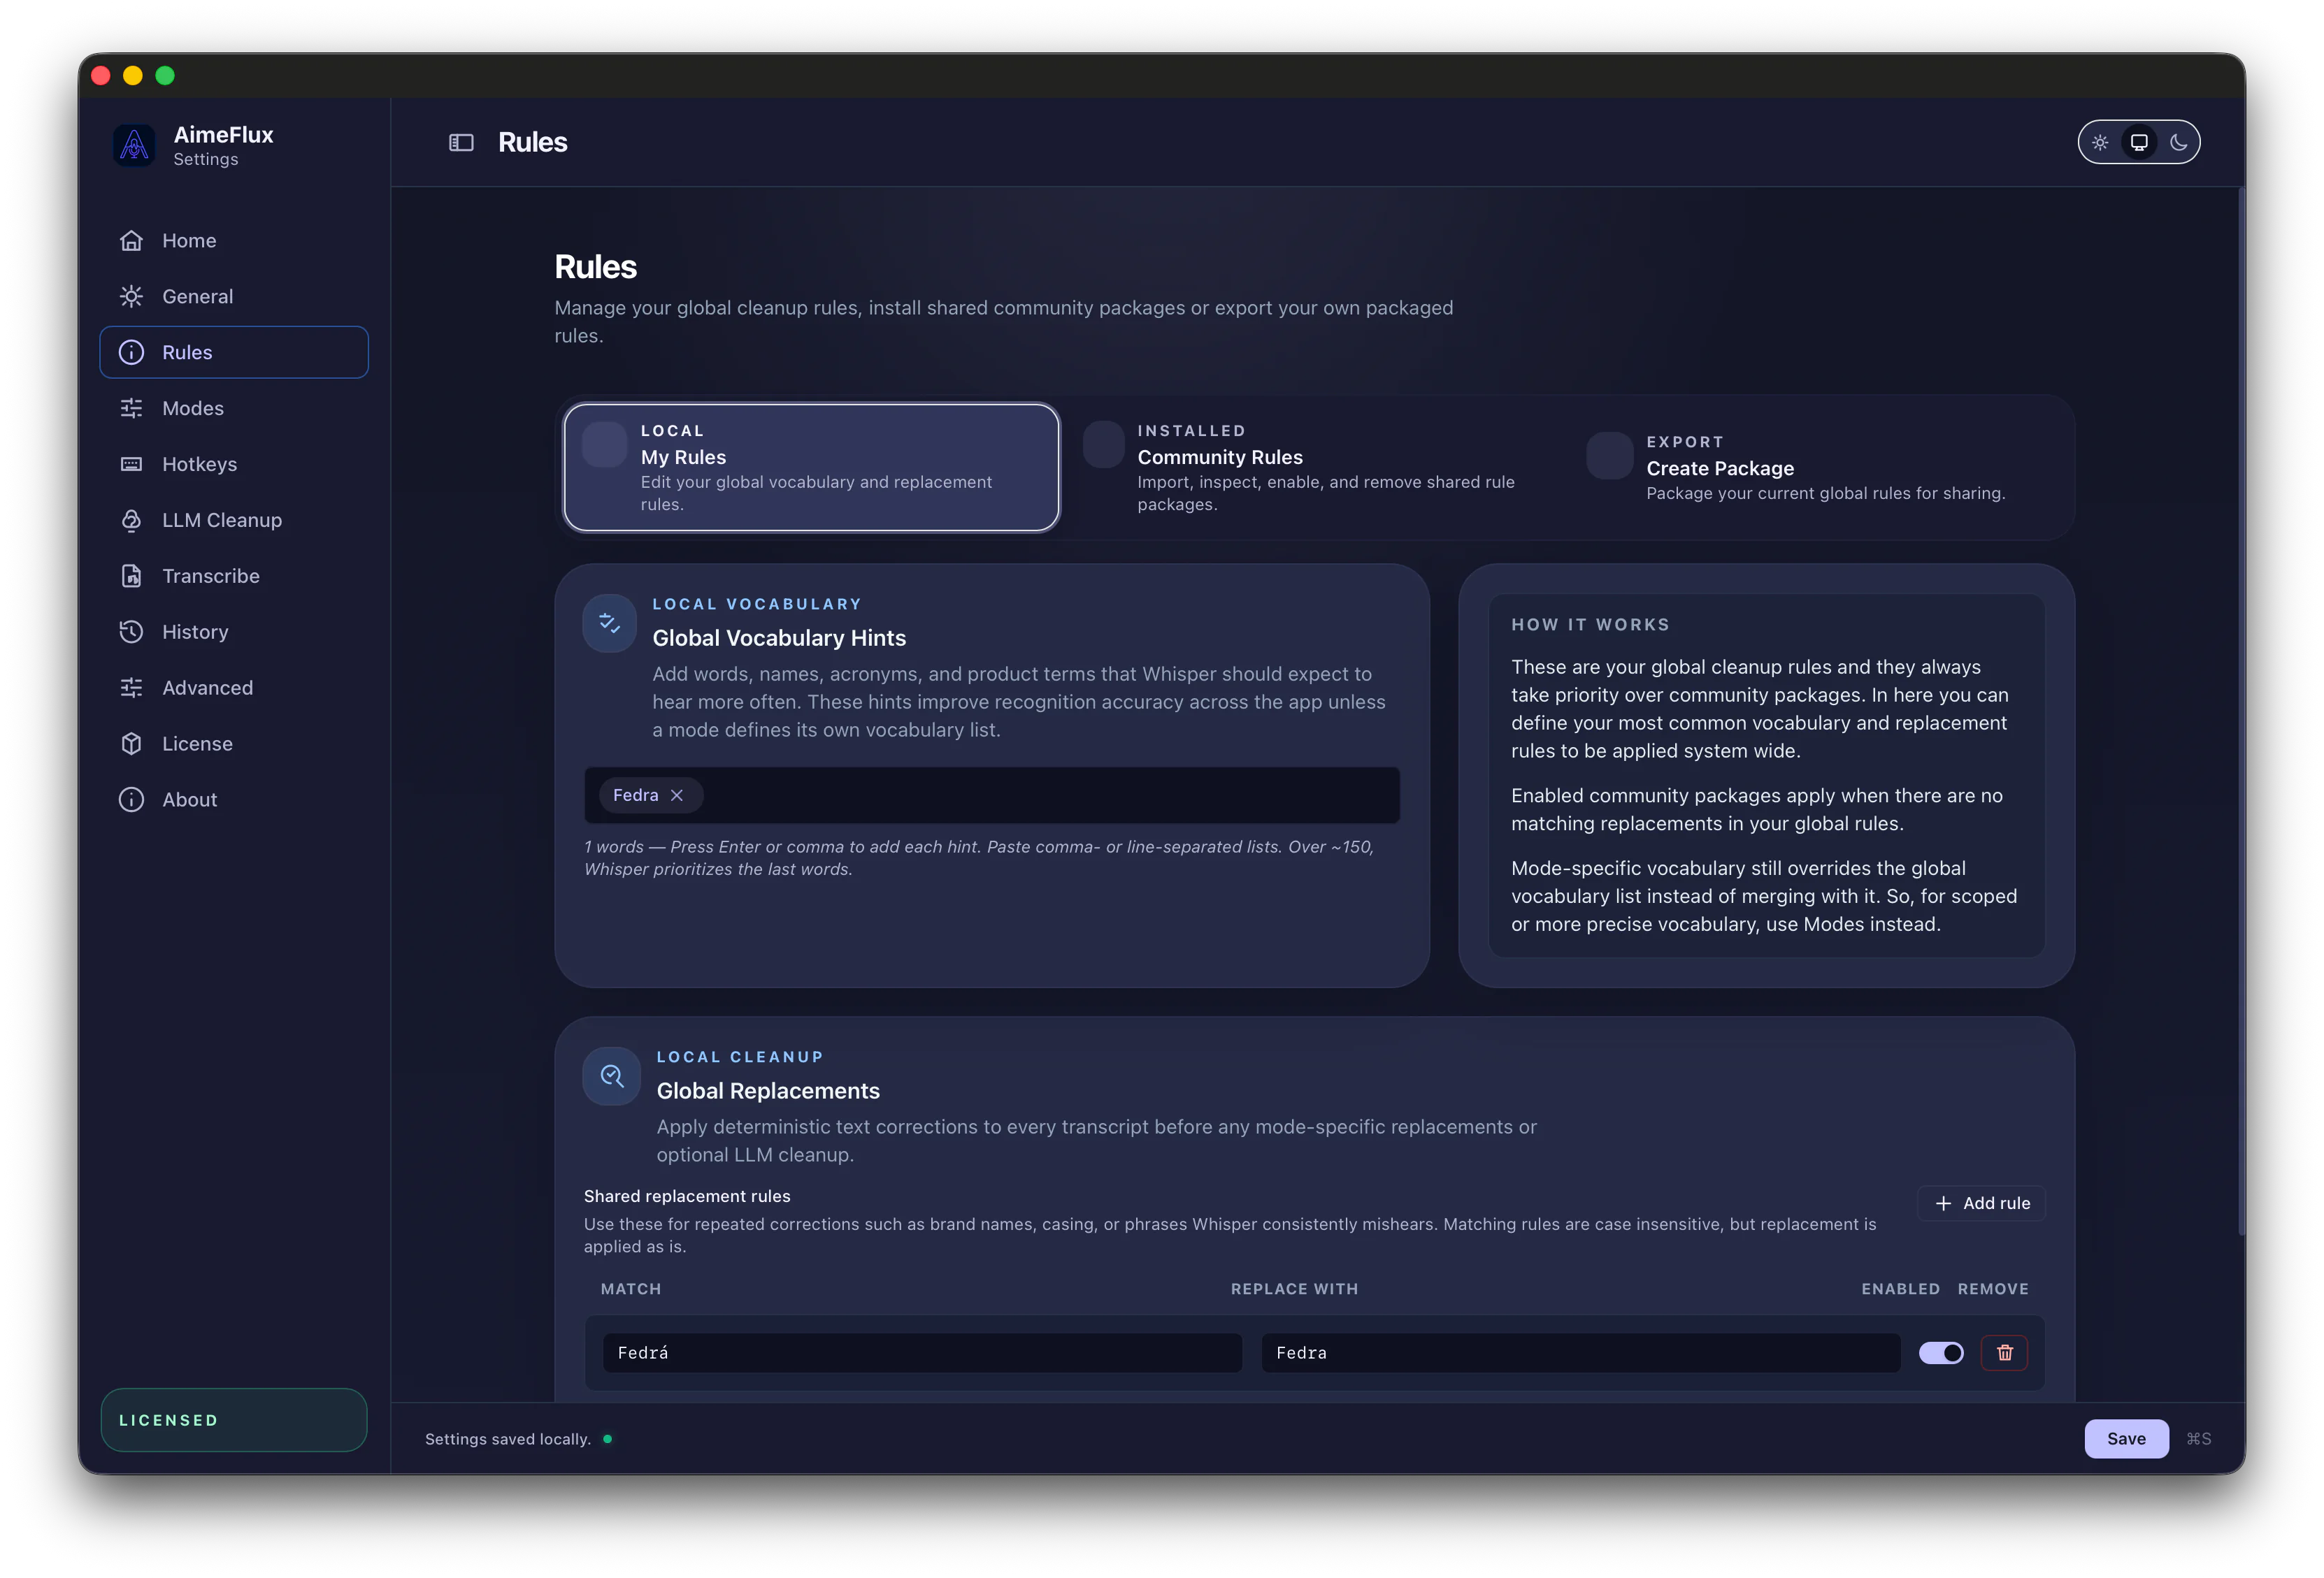Click the 'Global Vocabulary Hints' title

tap(779, 637)
